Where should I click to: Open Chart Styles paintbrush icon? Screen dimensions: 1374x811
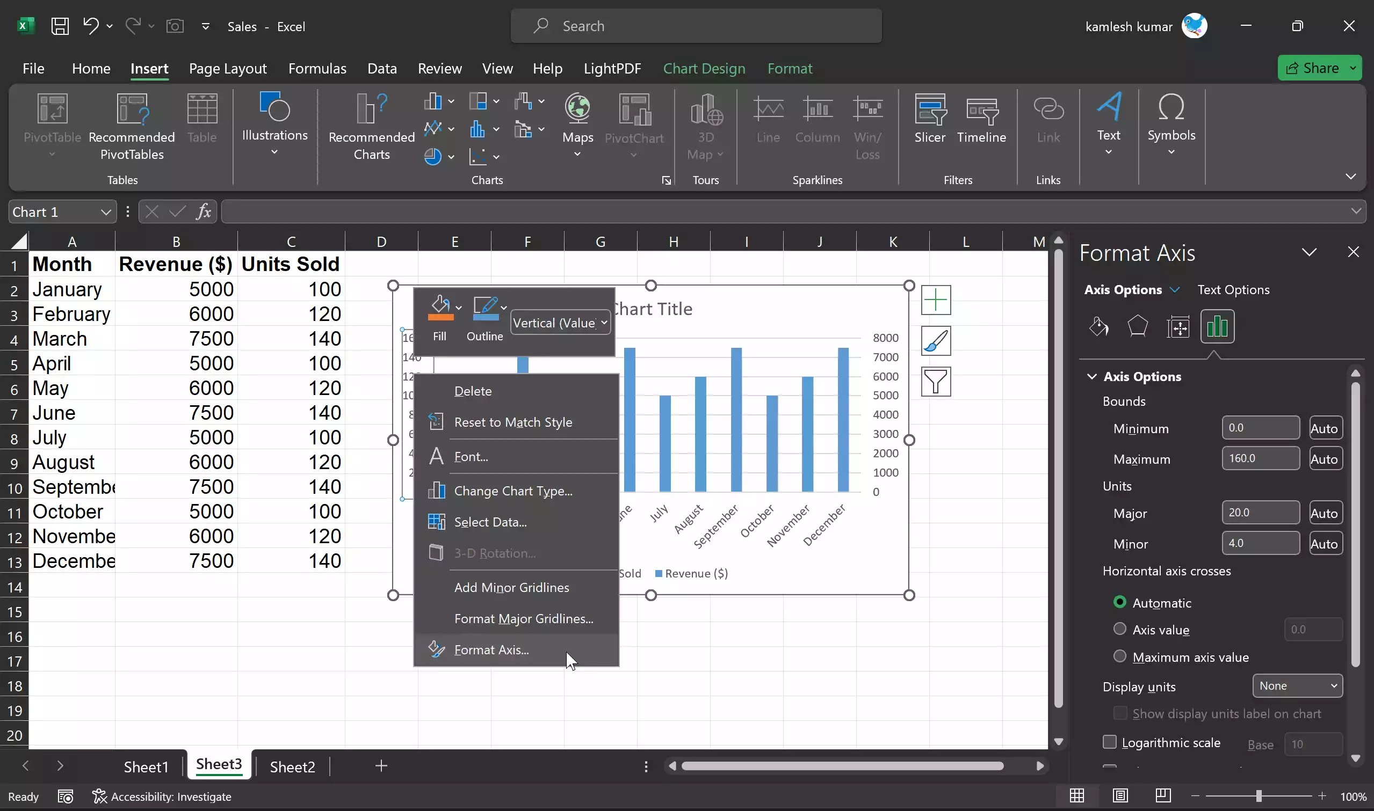pyautogui.click(x=936, y=341)
